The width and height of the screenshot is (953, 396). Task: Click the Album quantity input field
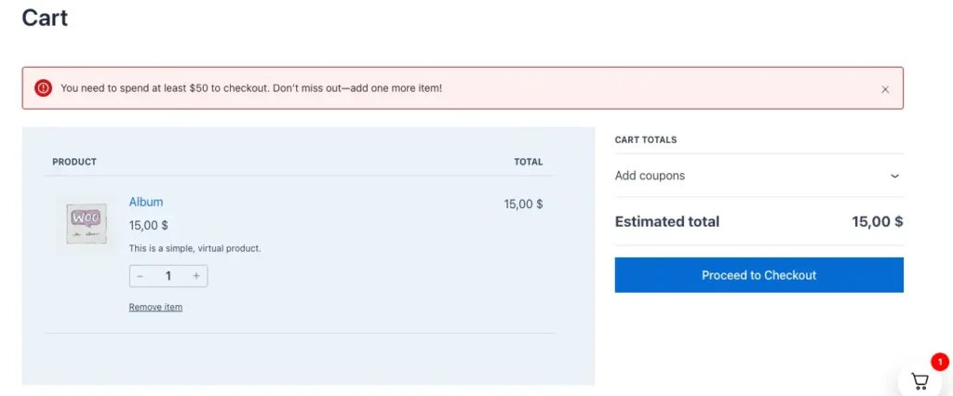click(168, 276)
